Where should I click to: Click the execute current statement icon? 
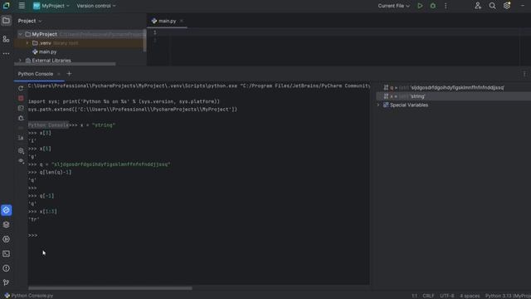[x=21, y=108]
